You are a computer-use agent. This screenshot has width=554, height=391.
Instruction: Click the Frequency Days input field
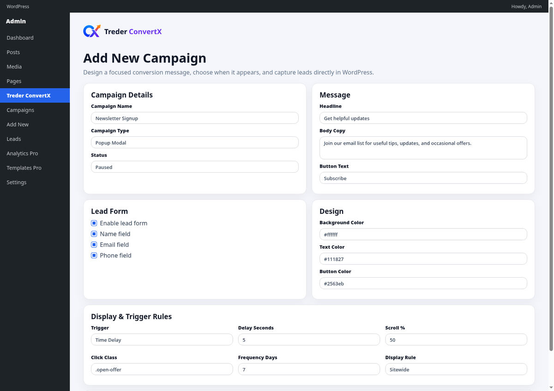tap(309, 369)
